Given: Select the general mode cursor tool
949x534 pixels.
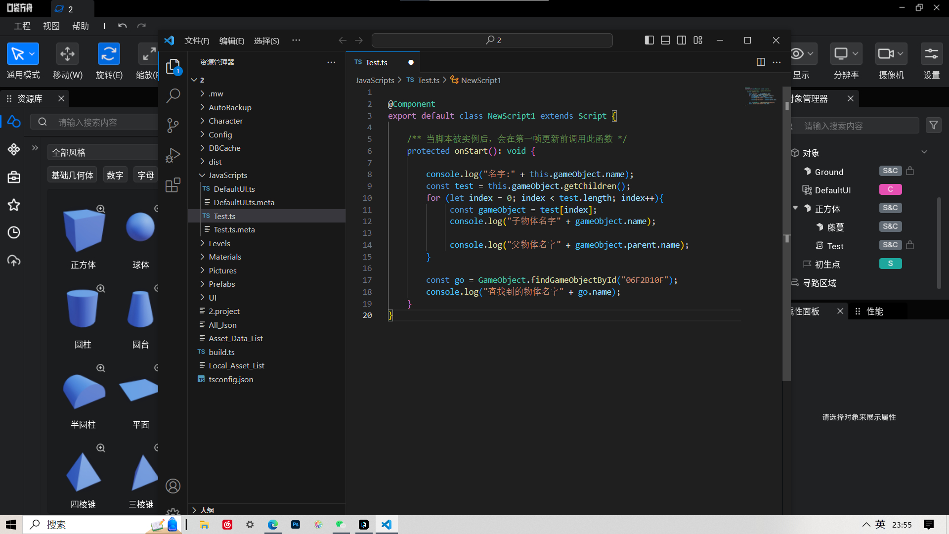Looking at the screenshot, I should click(23, 54).
